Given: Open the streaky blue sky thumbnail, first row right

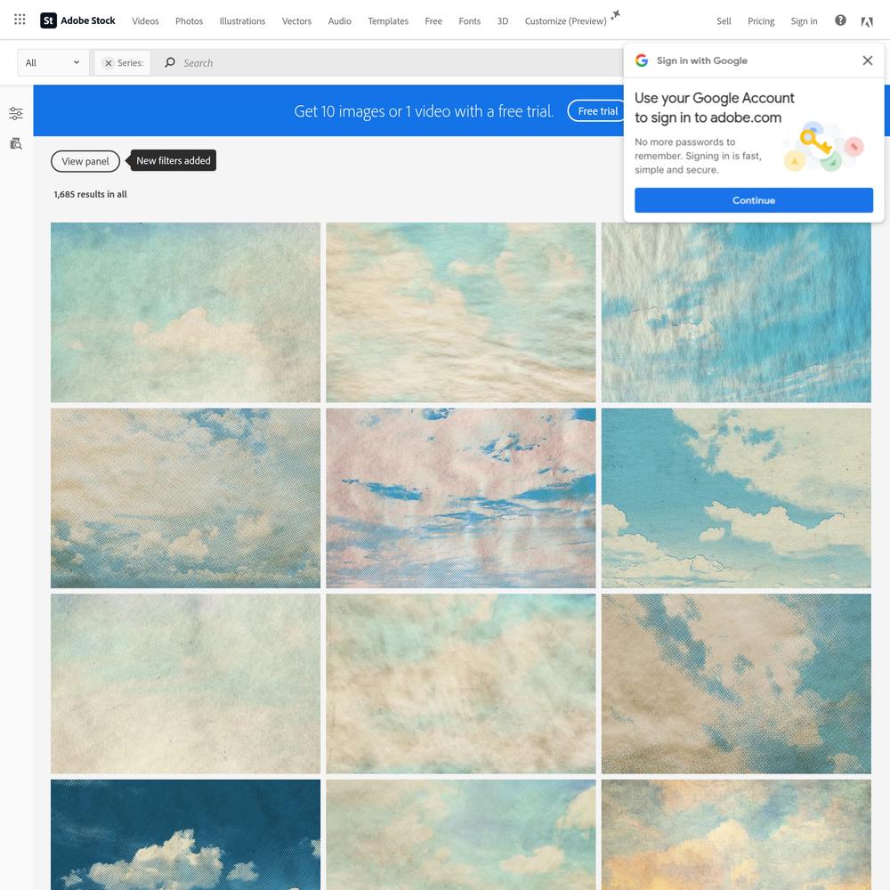Looking at the screenshot, I should click(x=736, y=312).
